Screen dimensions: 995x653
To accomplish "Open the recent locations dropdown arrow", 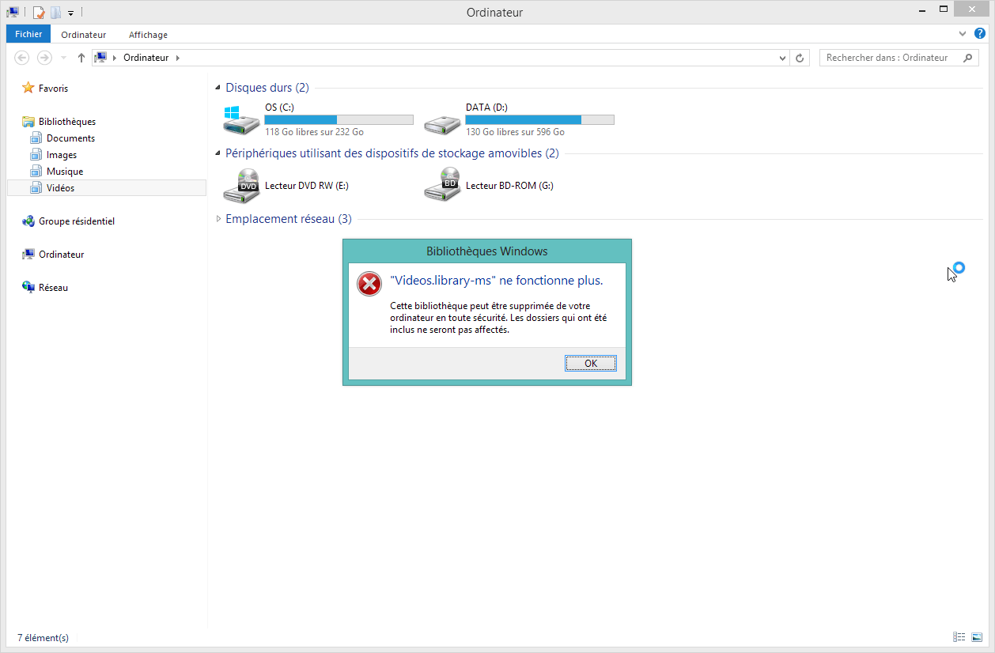I will [63, 58].
